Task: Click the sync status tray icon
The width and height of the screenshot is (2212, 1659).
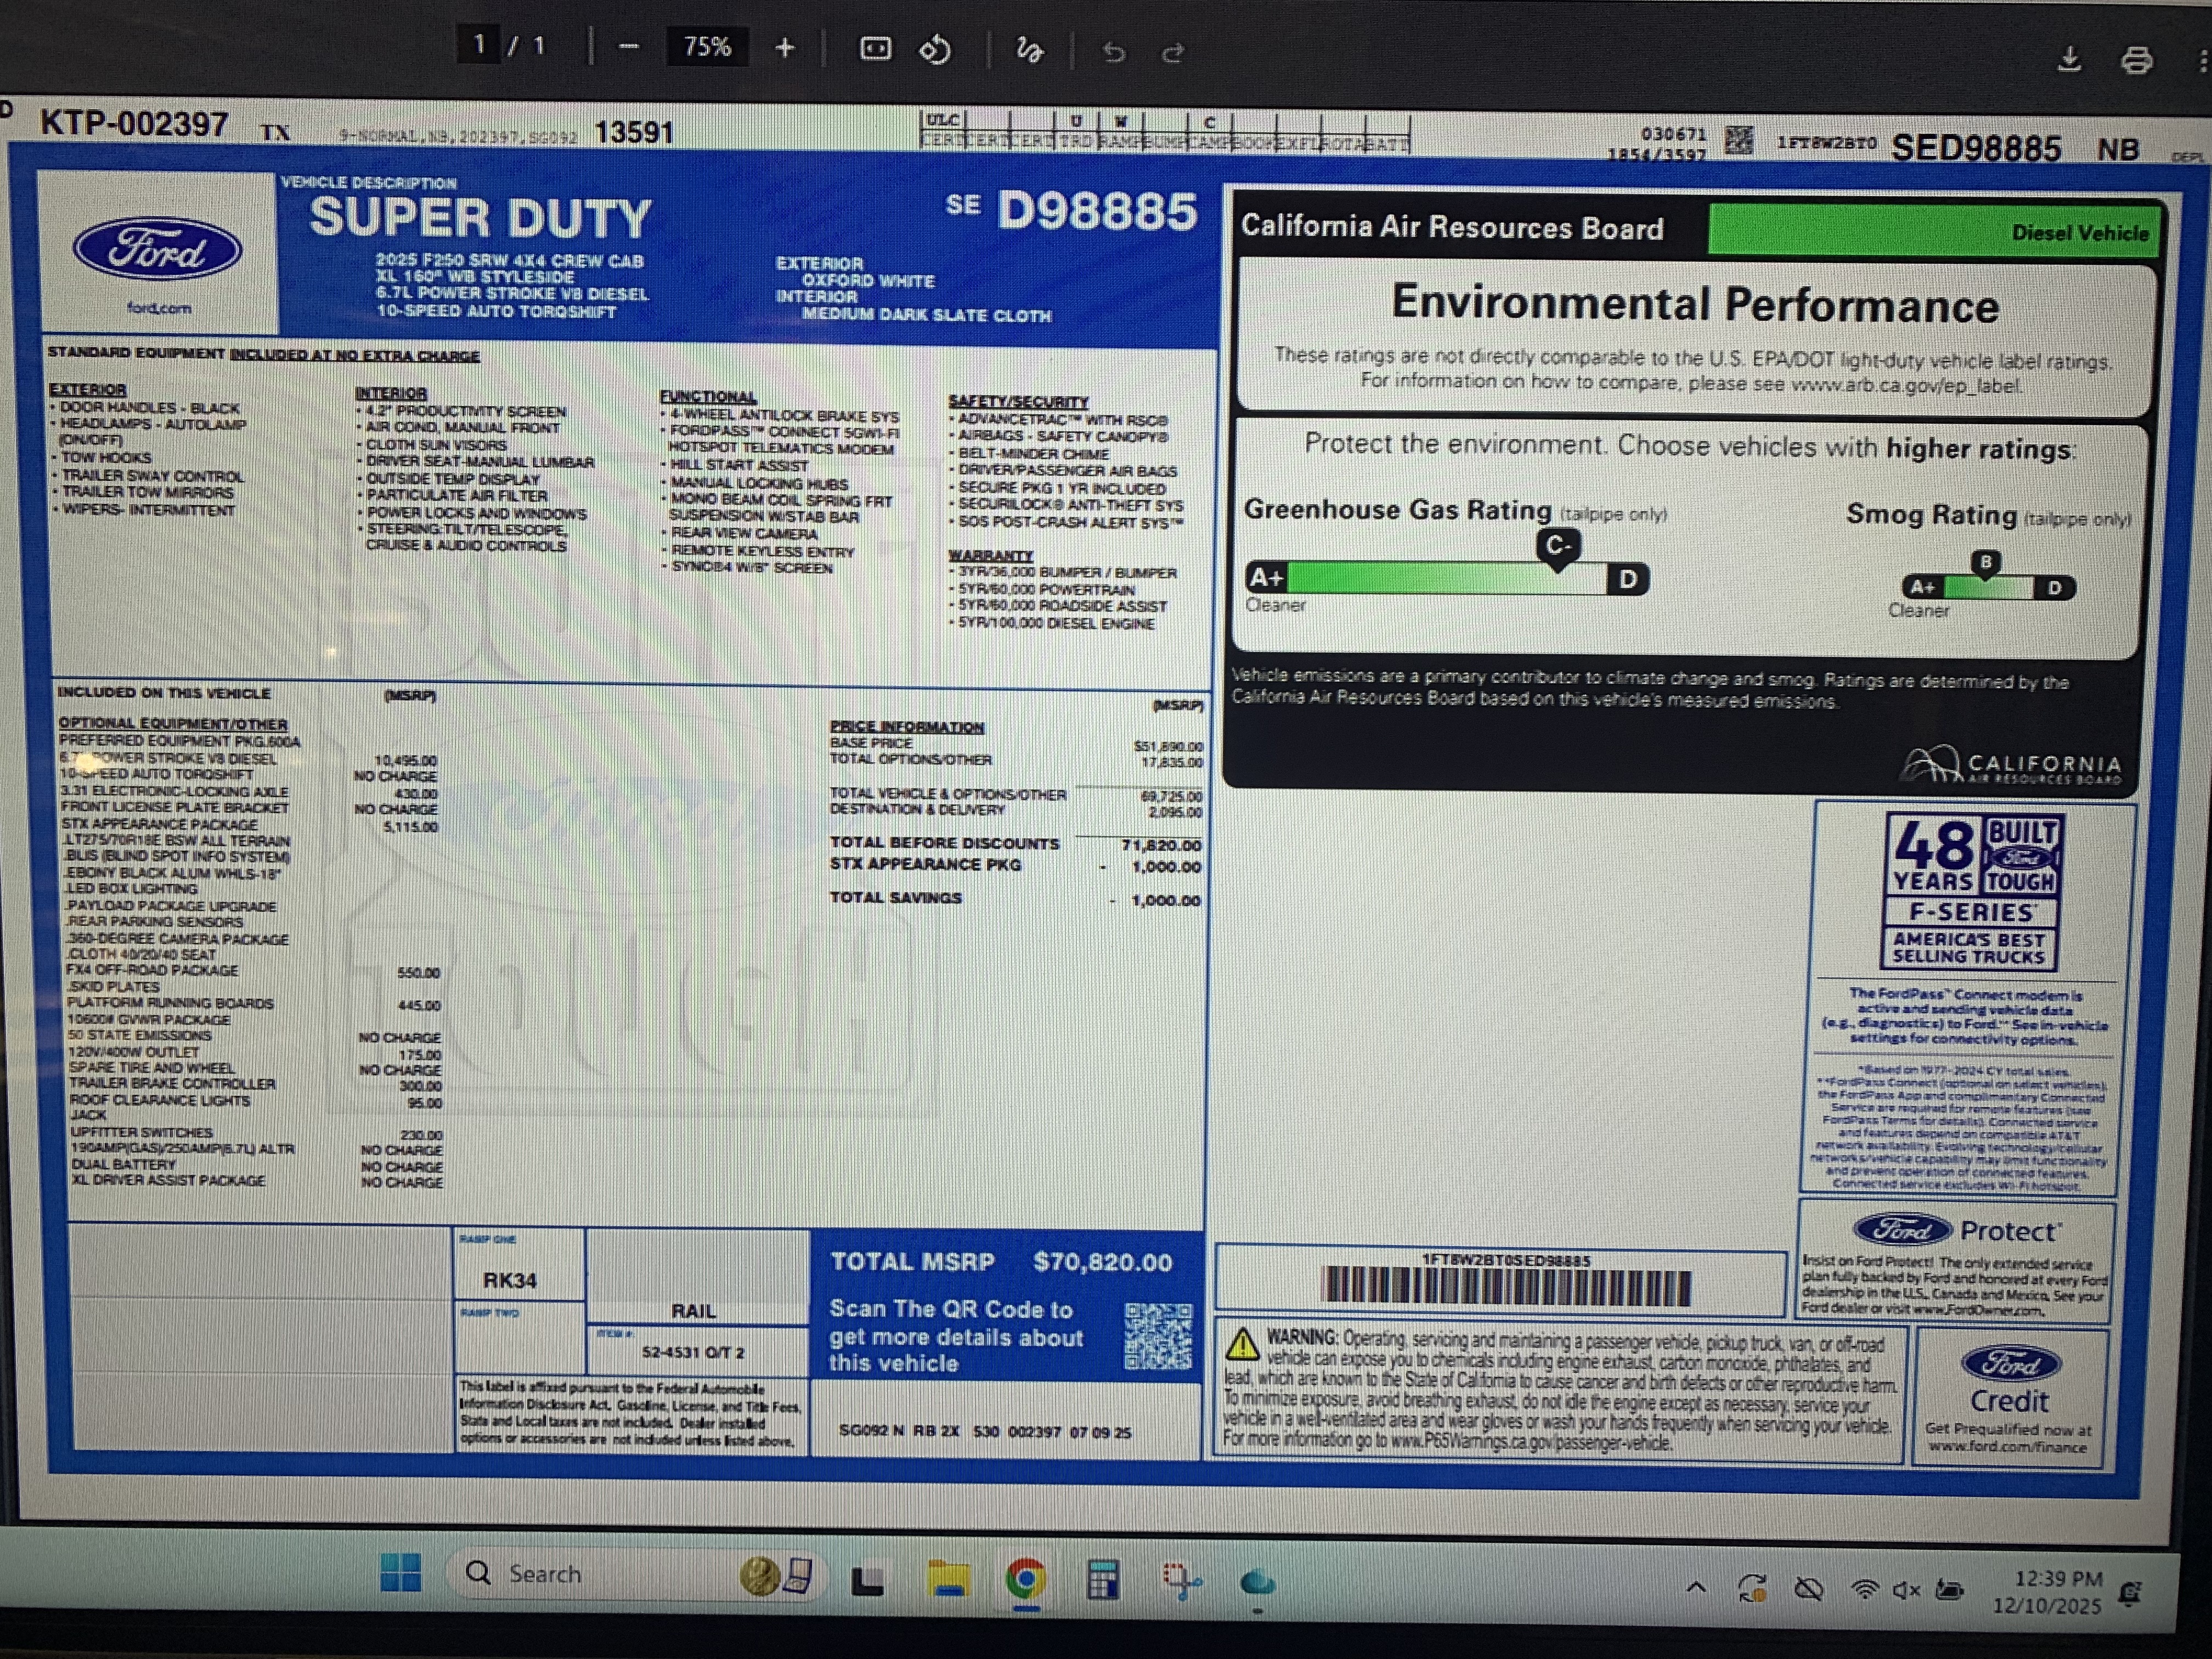Action: tap(1752, 1588)
